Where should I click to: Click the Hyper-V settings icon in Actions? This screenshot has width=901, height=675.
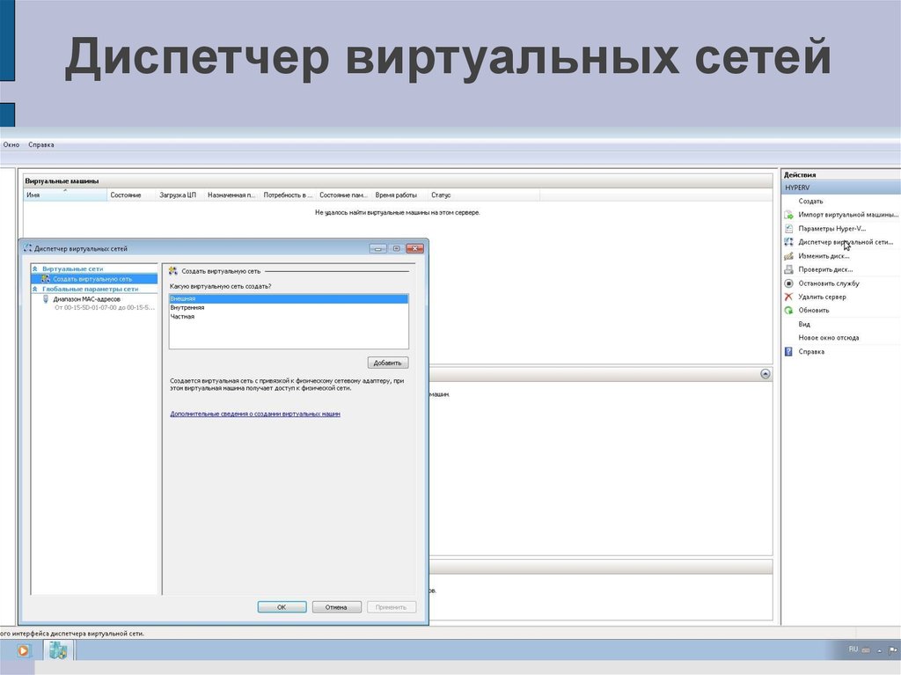coord(788,228)
